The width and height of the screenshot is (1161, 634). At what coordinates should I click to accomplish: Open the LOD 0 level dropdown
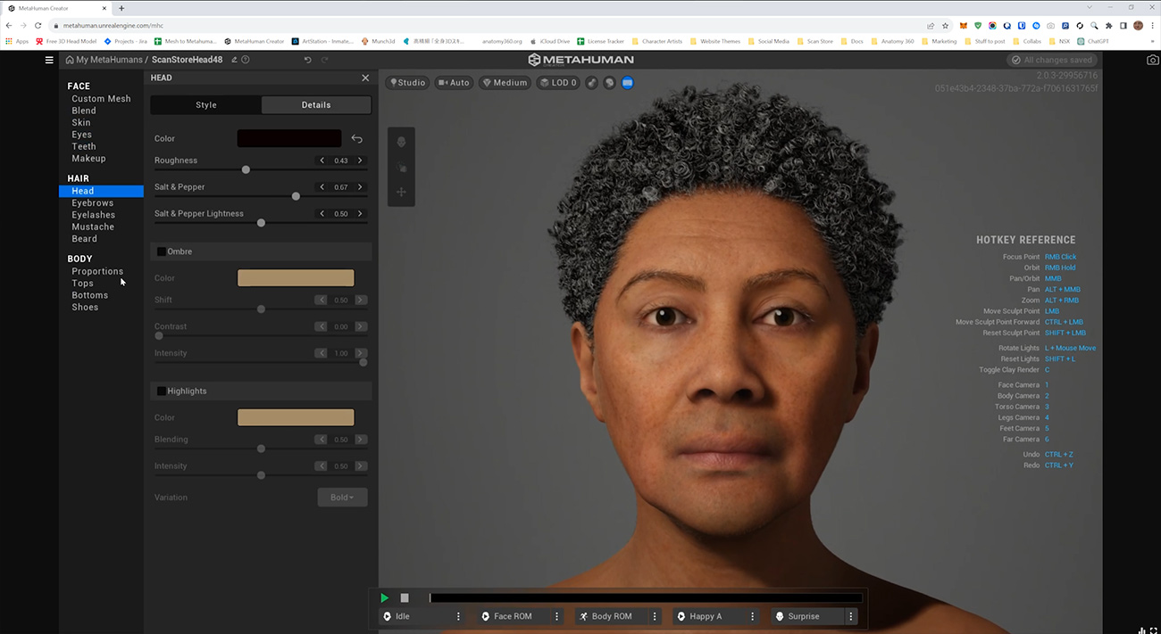point(558,83)
